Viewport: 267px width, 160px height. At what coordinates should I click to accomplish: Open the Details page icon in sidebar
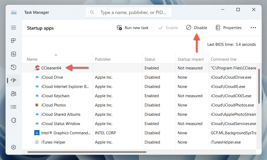(x=14, y=107)
